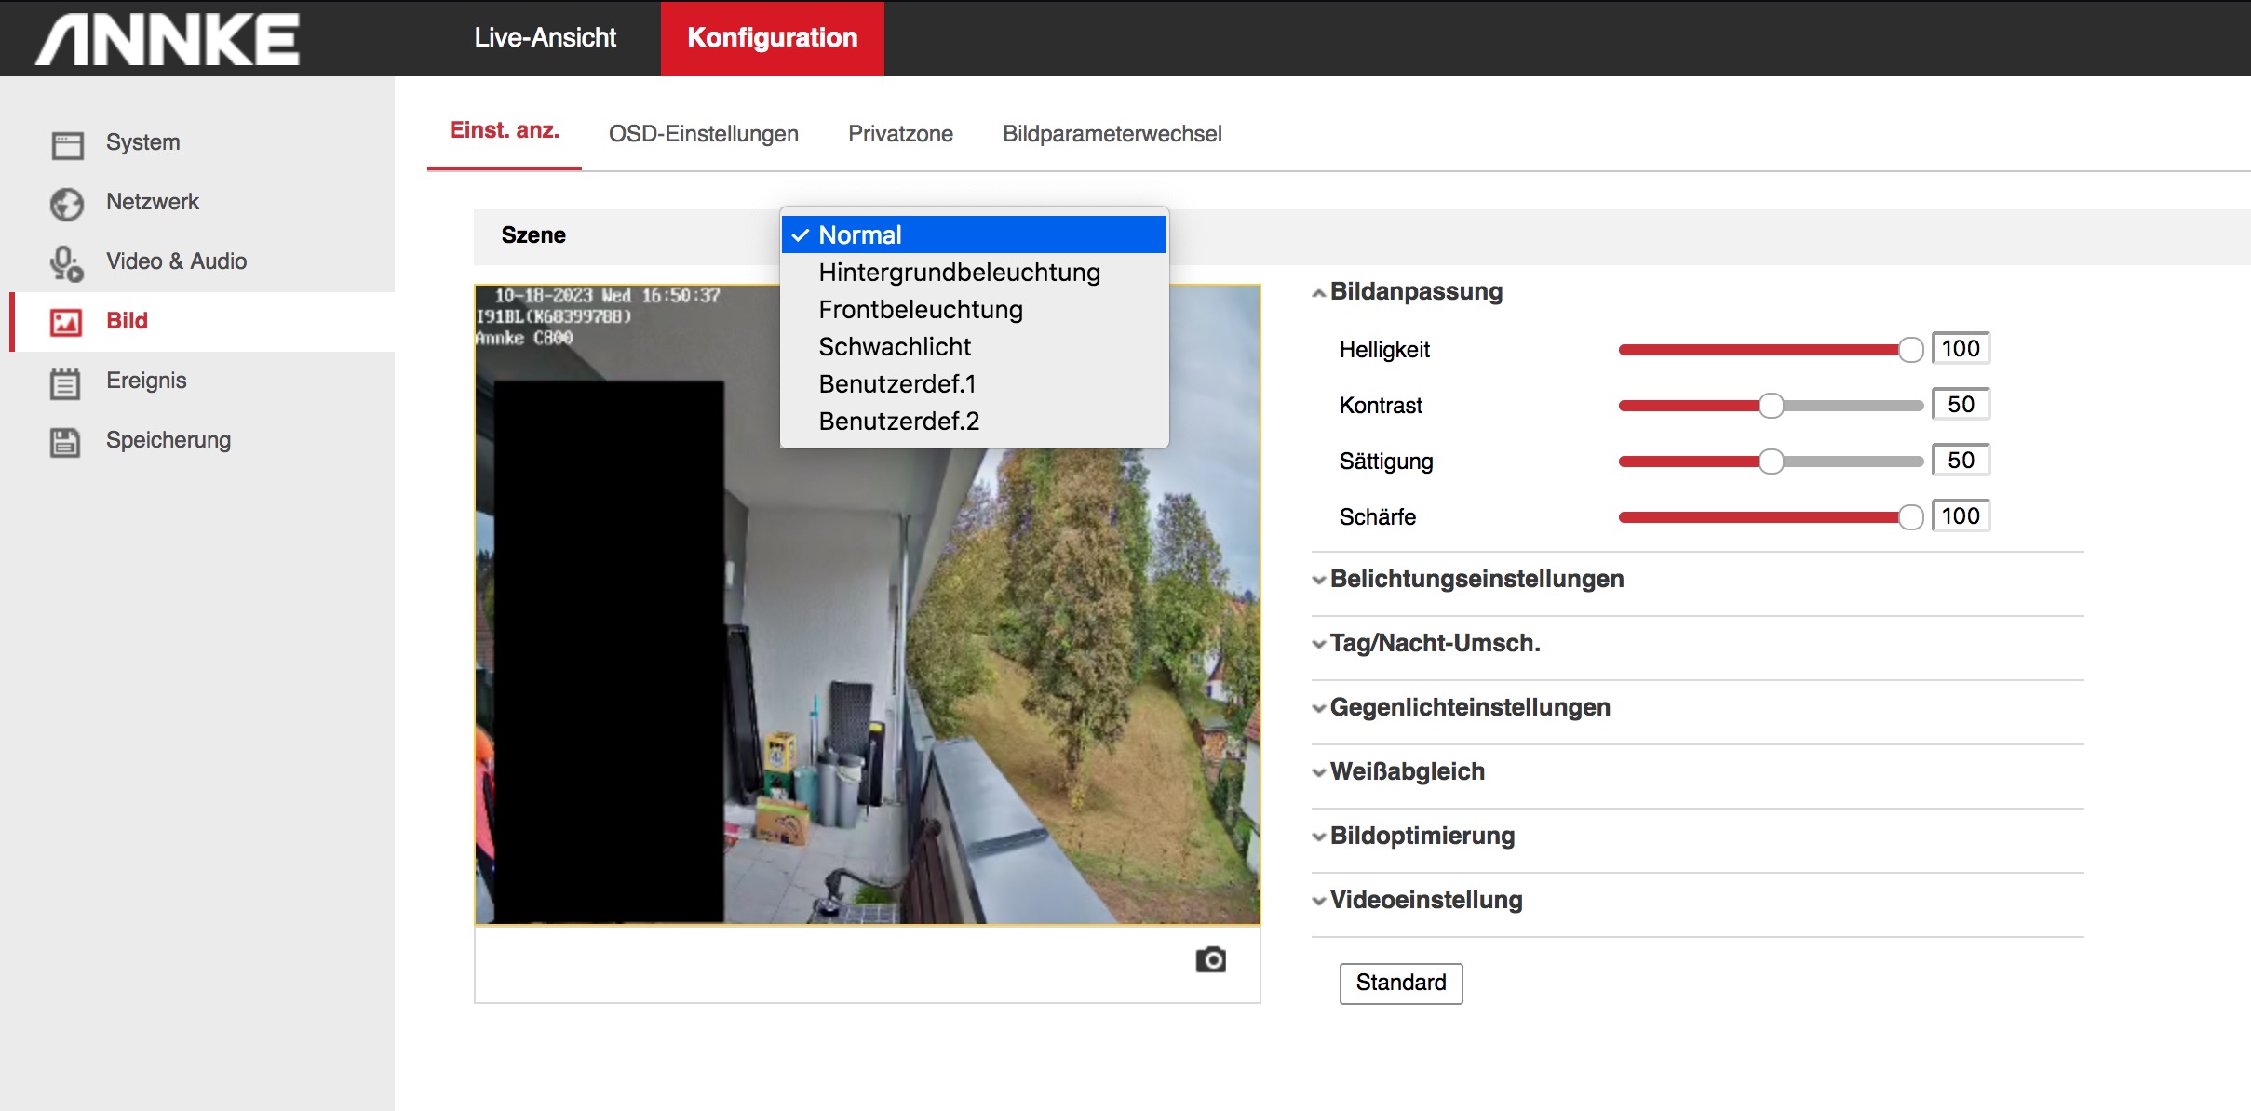Choose Hintergrundbeleuchtung from the scene list
This screenshot has width=2251, height=1111.
959,273
